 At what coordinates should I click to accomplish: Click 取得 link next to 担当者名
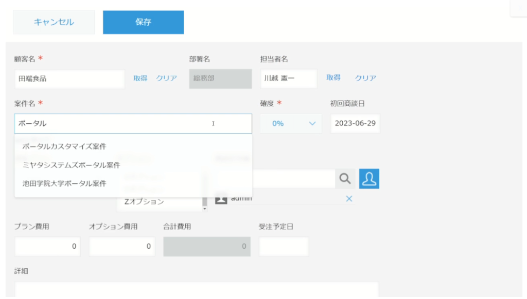point(333,78)
